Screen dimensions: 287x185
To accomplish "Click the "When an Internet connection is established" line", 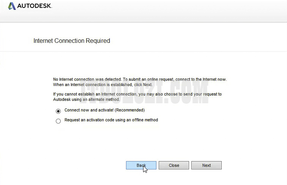I will (x=93, y=85).
